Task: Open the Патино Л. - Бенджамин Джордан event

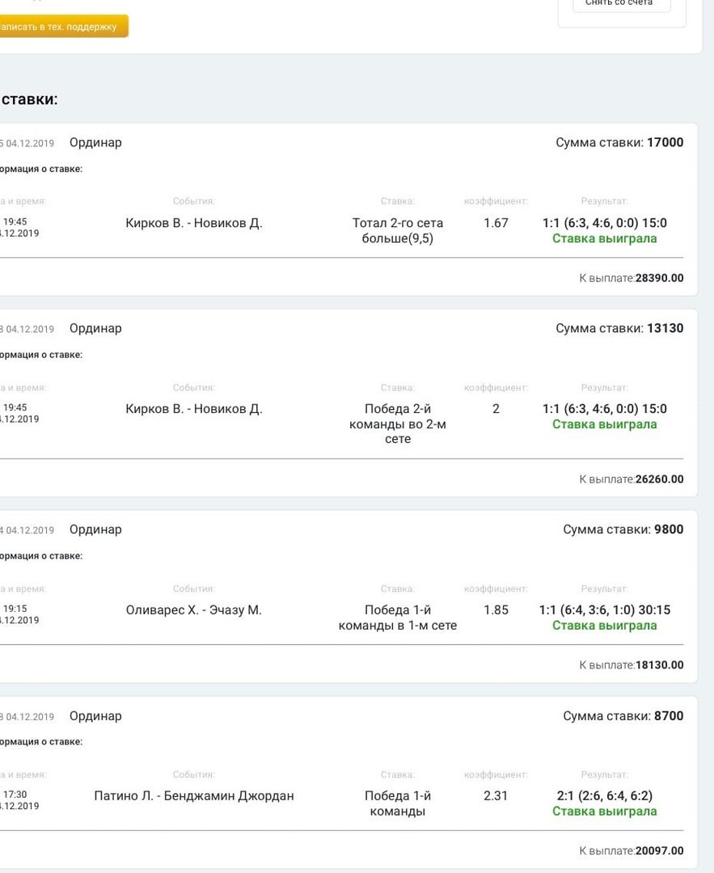Action: 194,796
